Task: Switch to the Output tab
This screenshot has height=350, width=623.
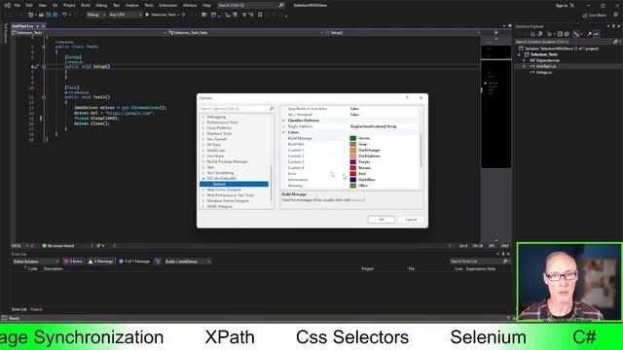Action: 36,309
